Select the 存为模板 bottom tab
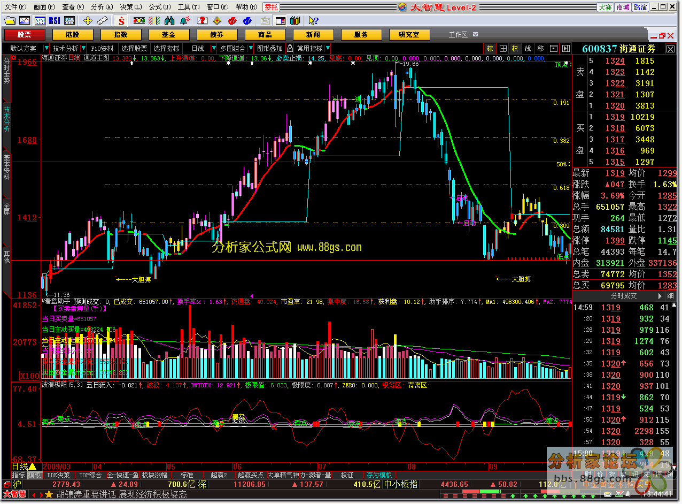This screenshot has width=682, height=504. point(379,475)
